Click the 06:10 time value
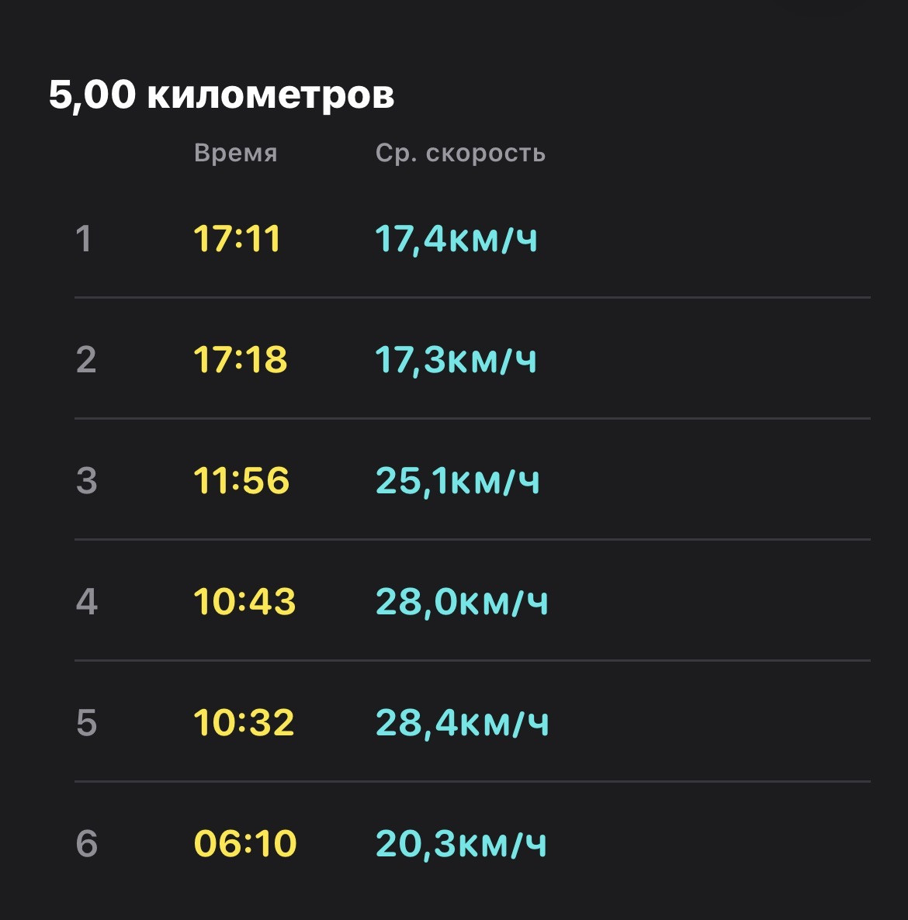Viewport: 908px width, 920px height. [x=245, y=843]
